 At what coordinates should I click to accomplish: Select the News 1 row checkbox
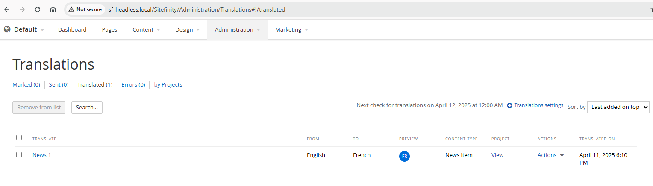[x=19, y=154]
